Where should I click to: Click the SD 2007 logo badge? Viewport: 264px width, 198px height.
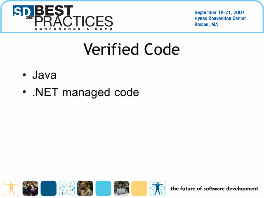click(23, 12)
